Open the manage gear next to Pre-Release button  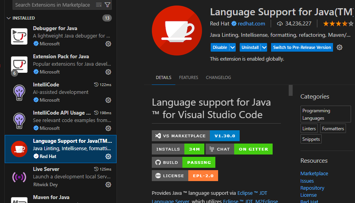[x=339, y=47]
